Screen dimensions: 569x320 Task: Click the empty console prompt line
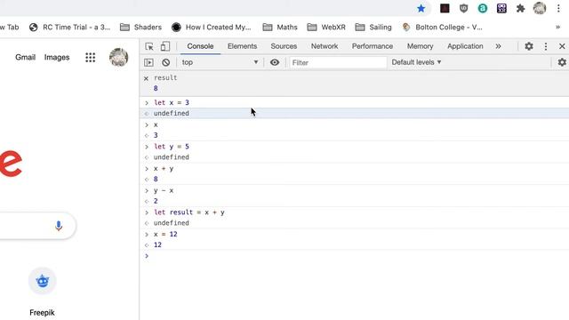point(354,256)
